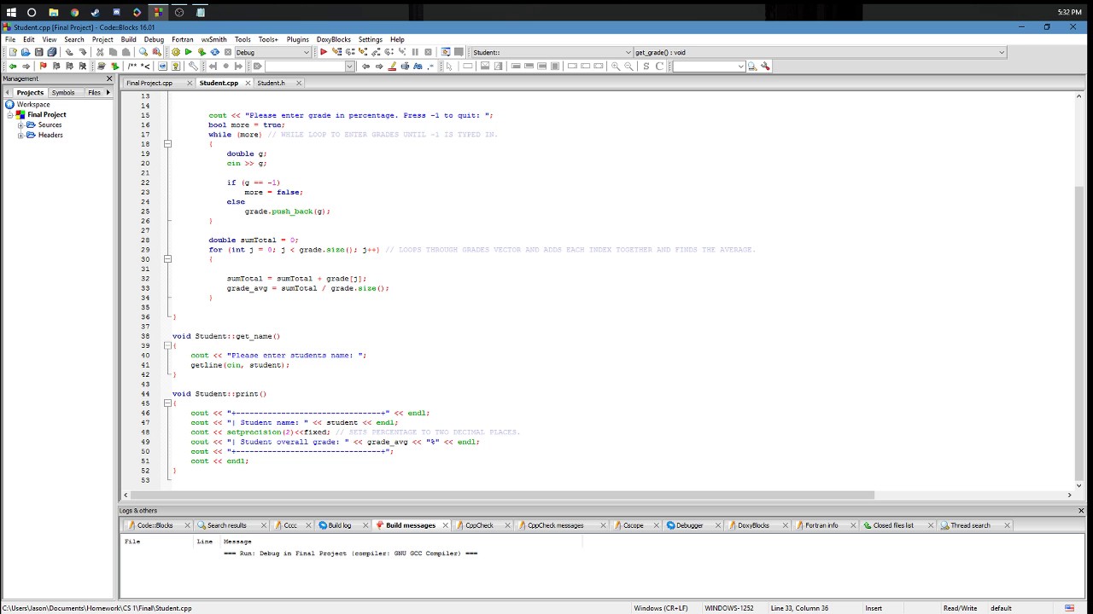This screenshot has height=614, width=1093.
Task: Click the Cut scissors icon
Action: click(100, 52)
